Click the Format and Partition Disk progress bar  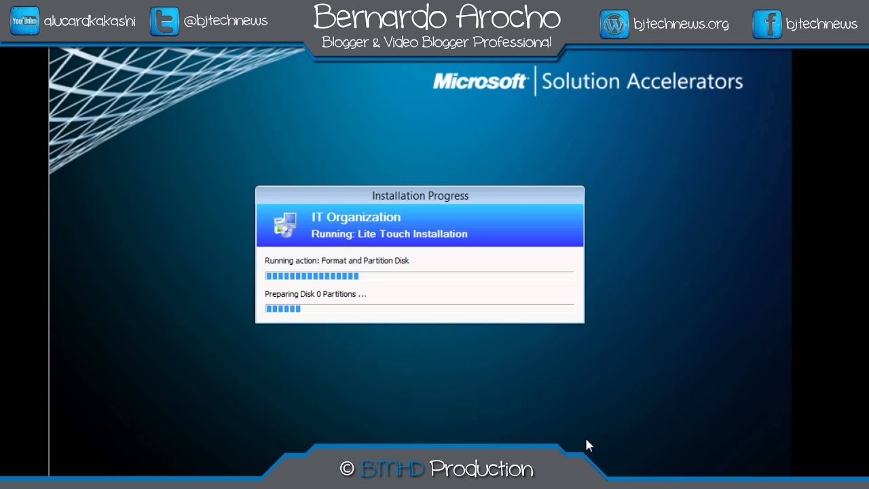click(x=420, y=276)
